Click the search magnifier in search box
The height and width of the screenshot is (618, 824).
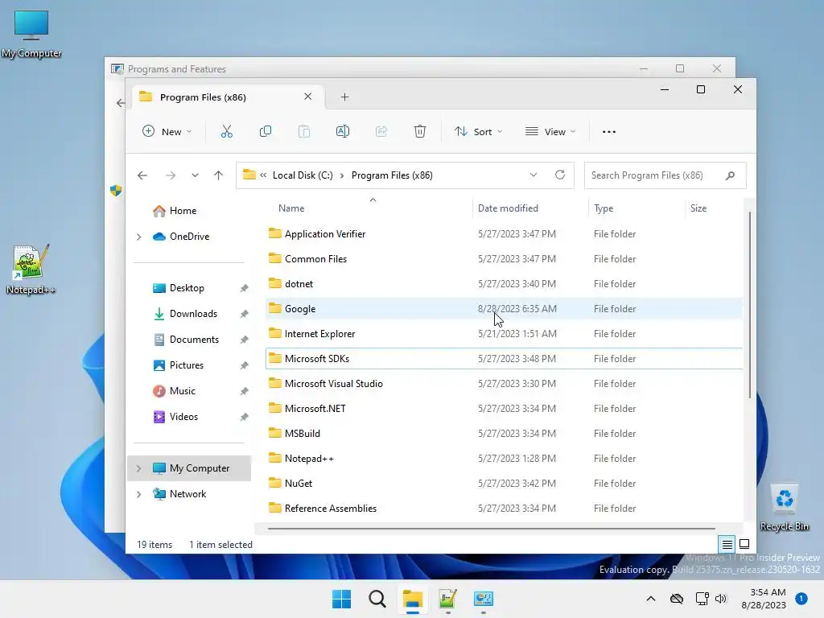[x=730, y=175]
